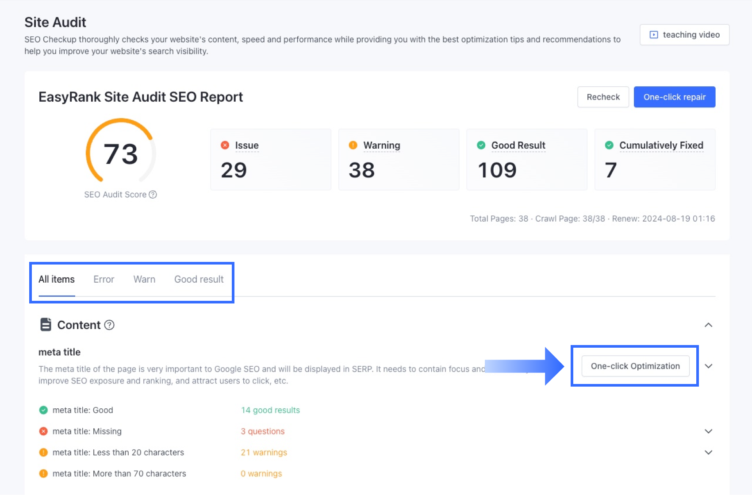
Task: Click the One-click repair button
Action: [674, 97]
